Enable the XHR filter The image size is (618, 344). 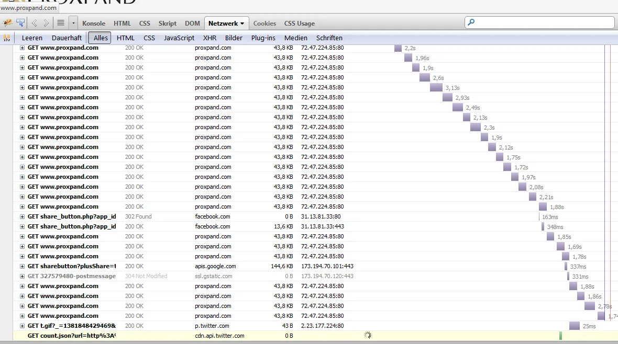pyautogui.click(x=209, y=38)
